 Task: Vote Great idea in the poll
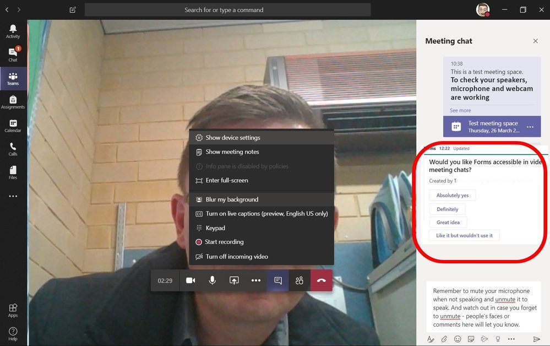tap(448, 223)
